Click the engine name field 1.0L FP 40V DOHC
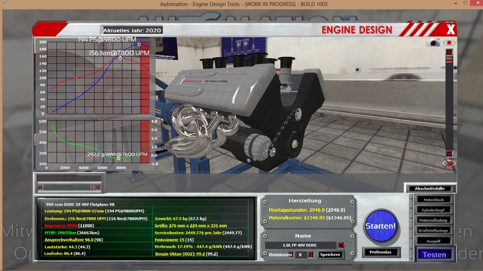 pos(301,245)
